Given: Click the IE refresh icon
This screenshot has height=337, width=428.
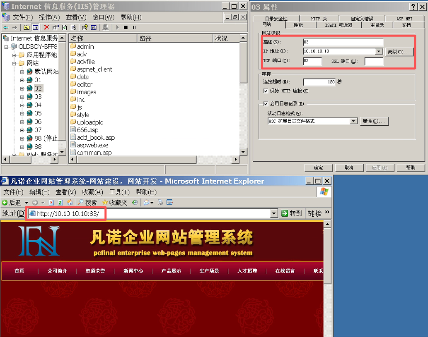Looking at the screenshot, I should (x=60, y=203).
